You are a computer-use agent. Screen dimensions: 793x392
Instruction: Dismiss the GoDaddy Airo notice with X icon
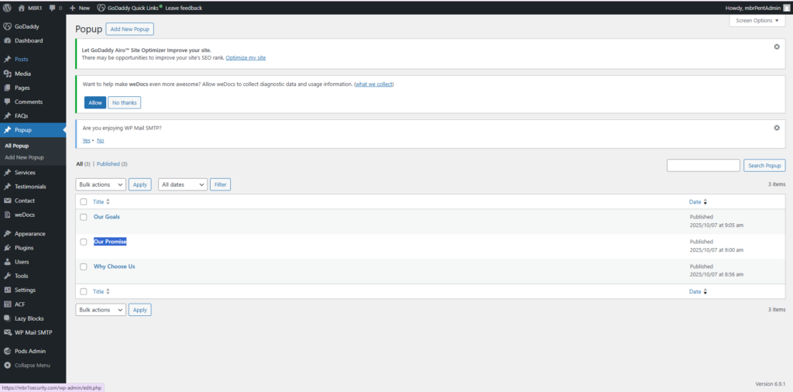[x=777, y=47]
